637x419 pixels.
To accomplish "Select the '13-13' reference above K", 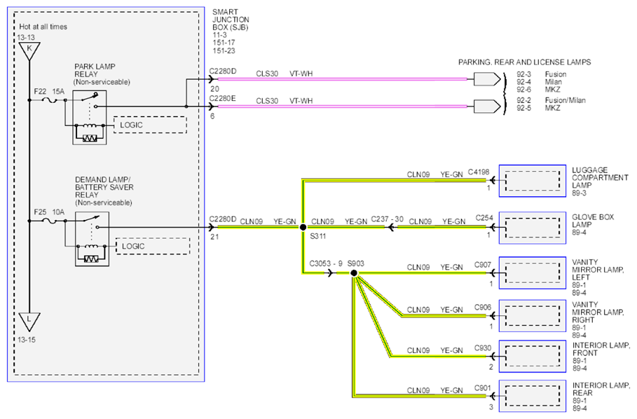I will [x=26, y=37].
